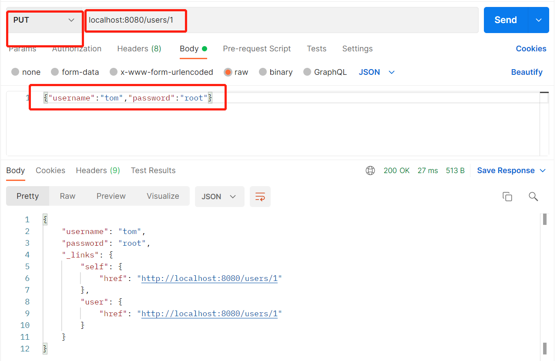This screenshot has height=361, width=557.
Task: Open the Pre-request Script tab
Action: [x=257, y=49]
